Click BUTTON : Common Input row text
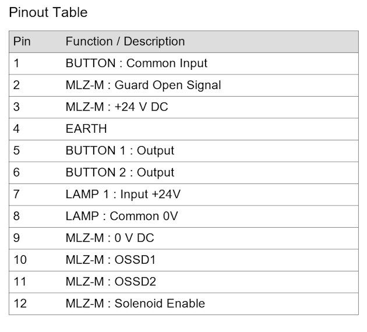Image resolution: width=367 pixels, height=332 pixels. [x=136, y=63]
